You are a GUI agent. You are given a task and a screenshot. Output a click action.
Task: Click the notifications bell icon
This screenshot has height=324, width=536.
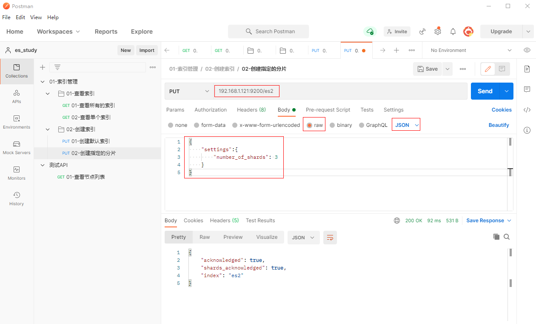[453, 32]
